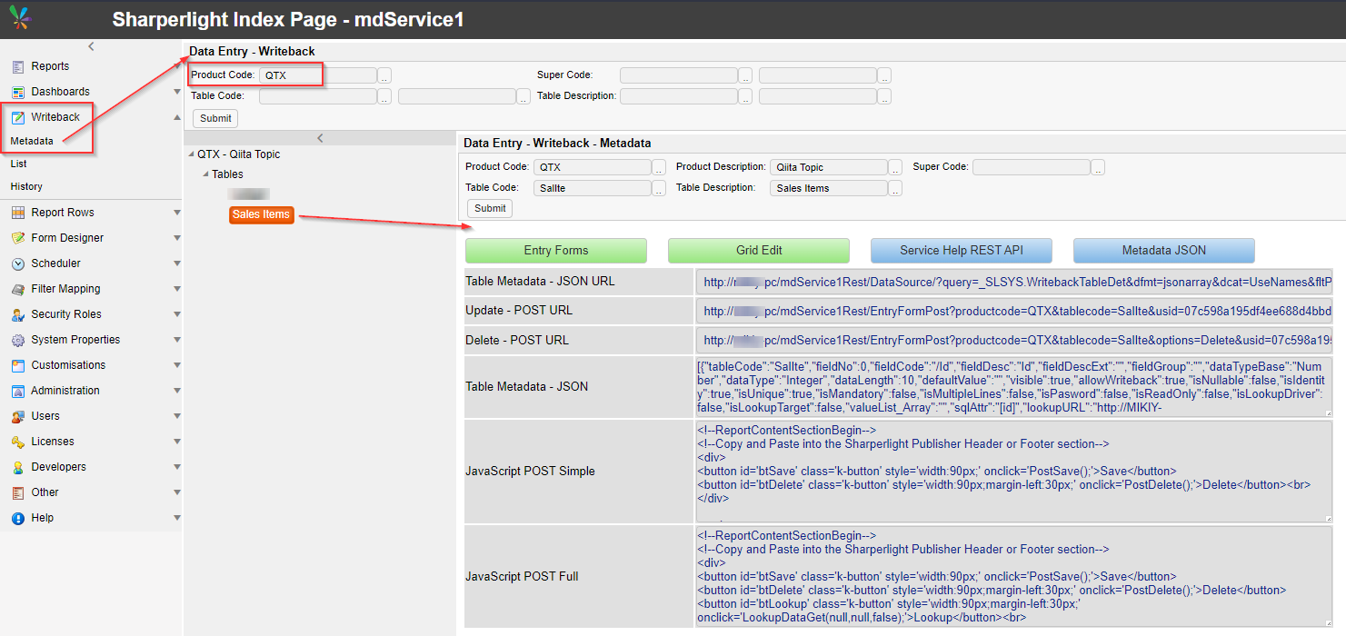This screenshot has width=1346, height=636.
Task: Open the Reports menu item
Action: pos(50,66)
